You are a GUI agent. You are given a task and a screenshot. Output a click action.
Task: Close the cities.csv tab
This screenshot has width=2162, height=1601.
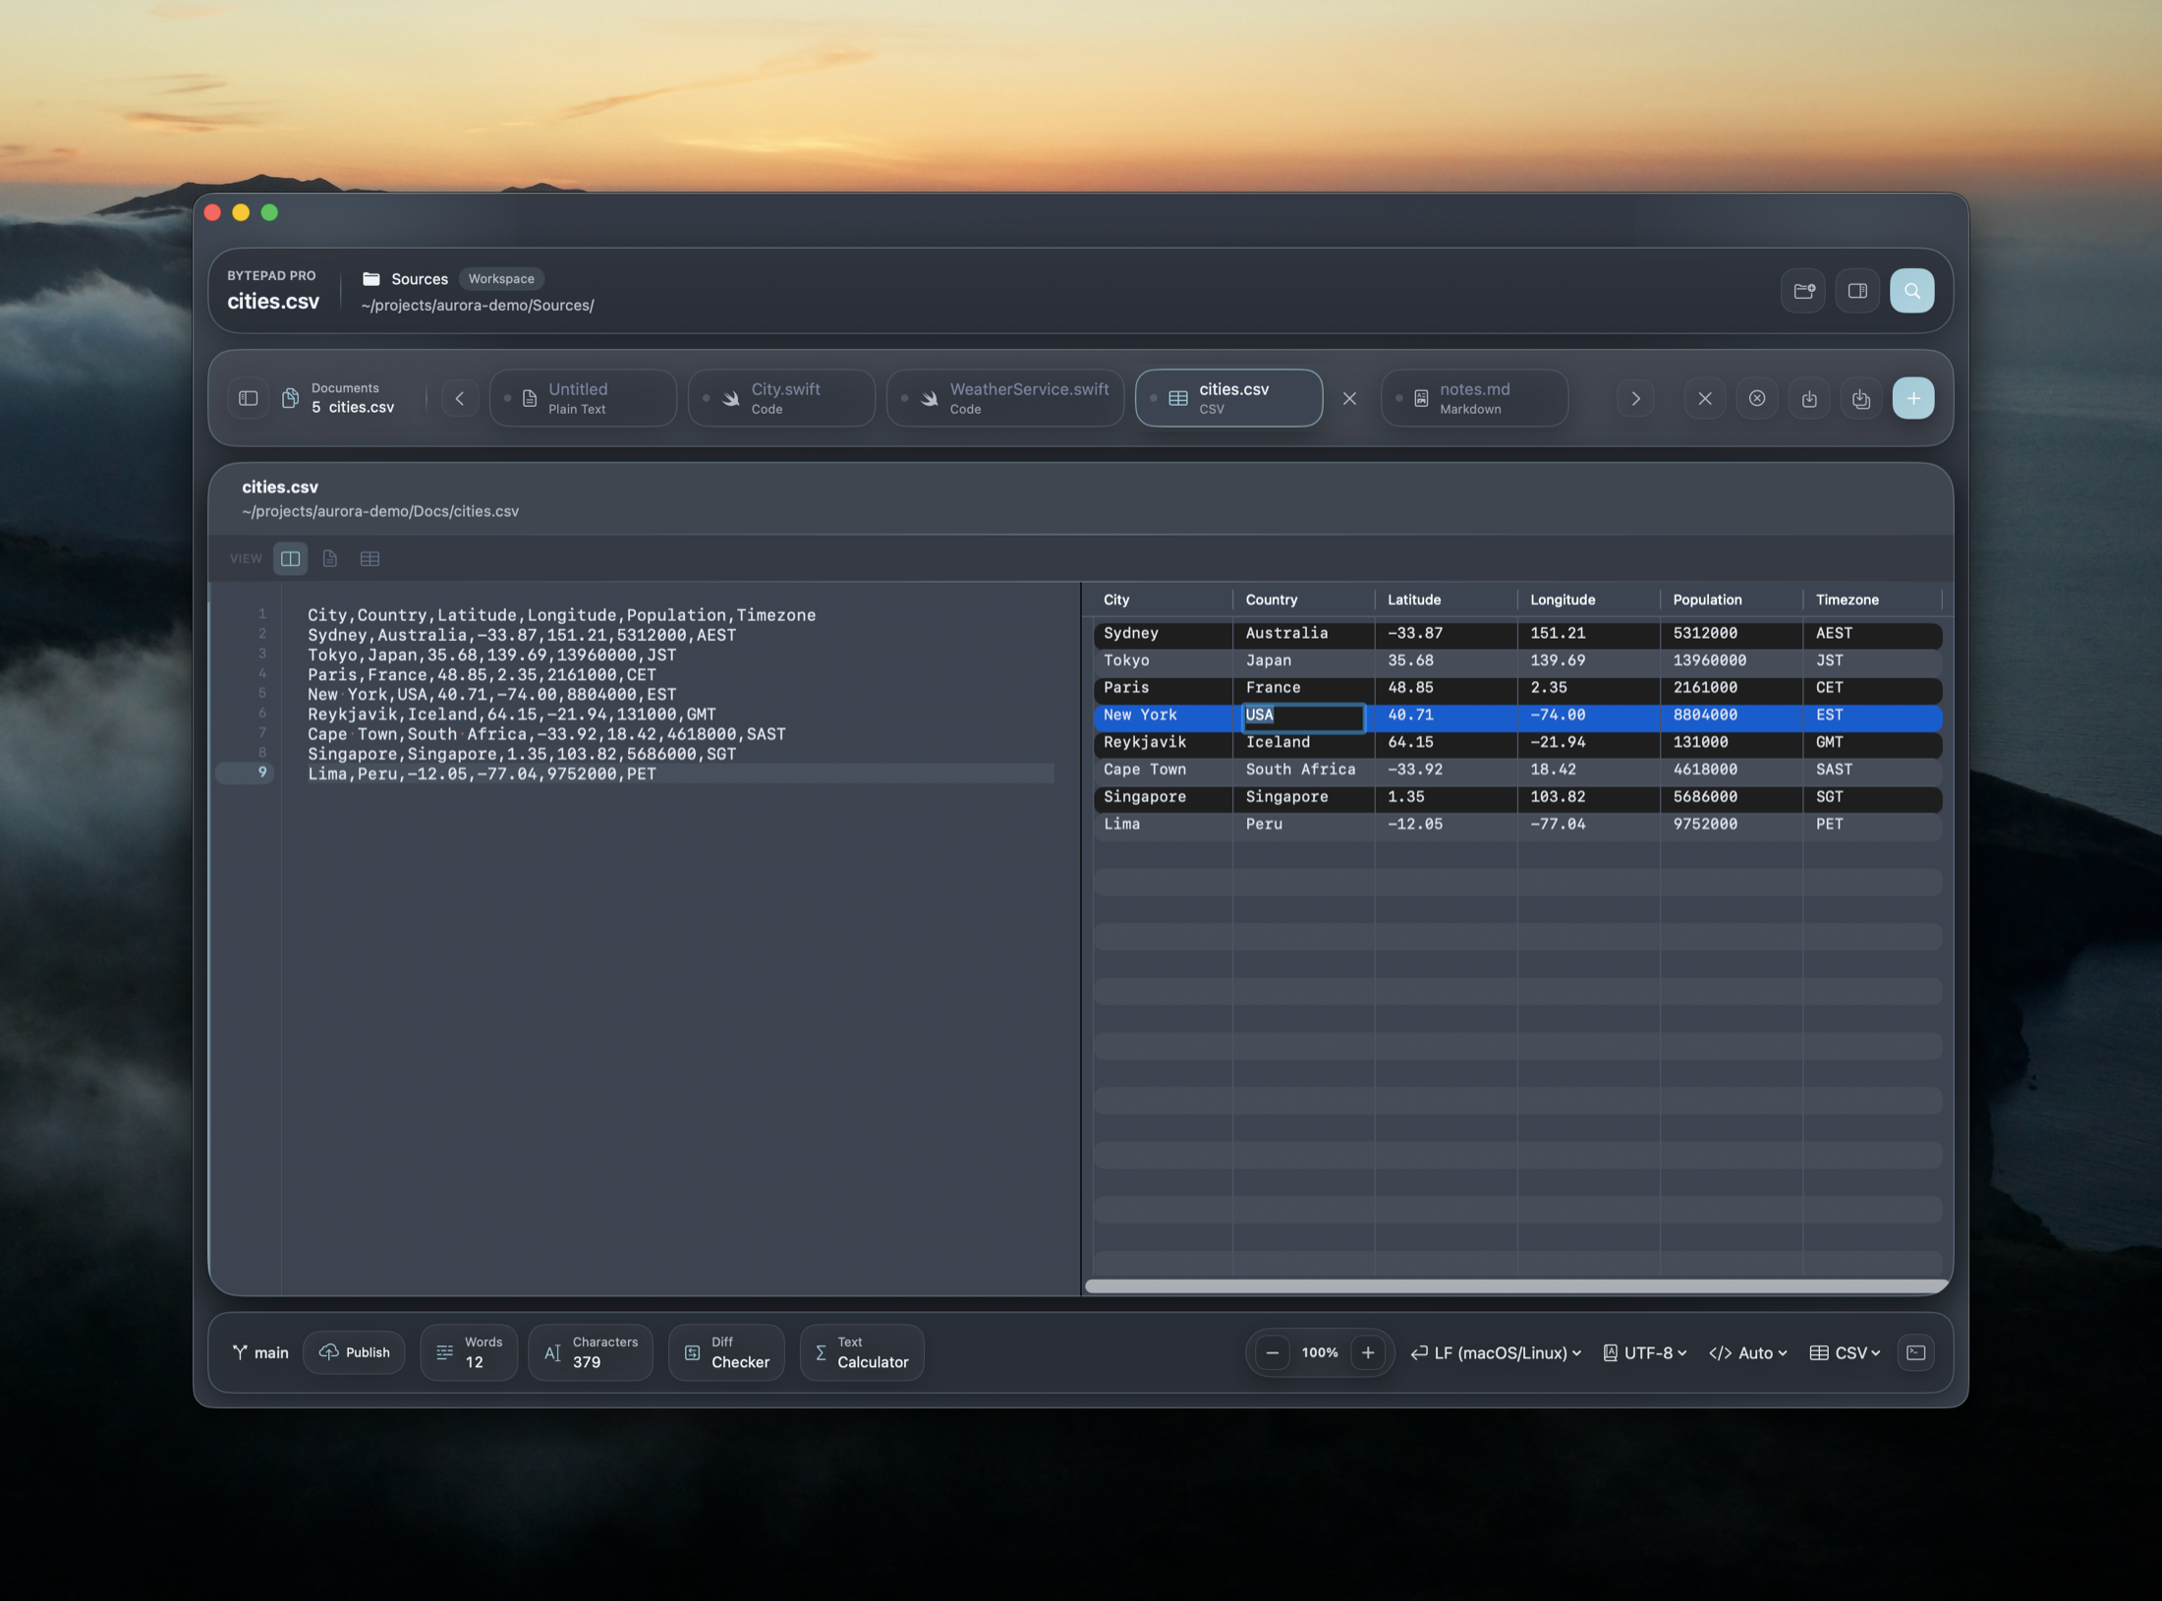coord(1349,398)
